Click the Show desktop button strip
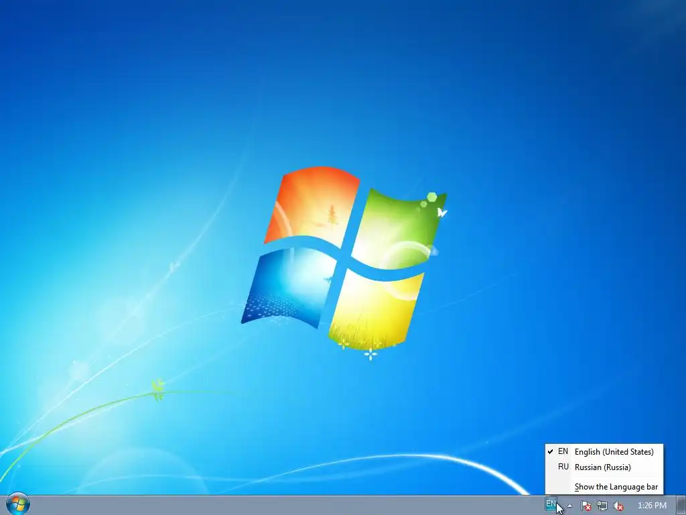This screenshot has height=515, width=686. tap(681, 506)
